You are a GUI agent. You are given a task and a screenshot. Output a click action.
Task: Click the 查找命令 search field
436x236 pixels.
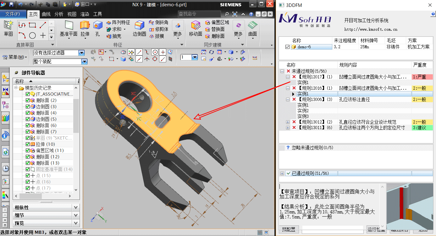[x=200, y=14]
